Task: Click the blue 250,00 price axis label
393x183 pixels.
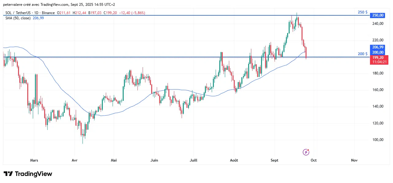Action: [378, 15]
